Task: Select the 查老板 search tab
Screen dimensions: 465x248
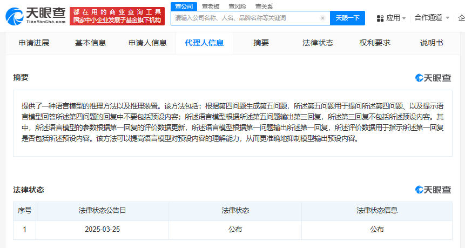Action: 211,6
